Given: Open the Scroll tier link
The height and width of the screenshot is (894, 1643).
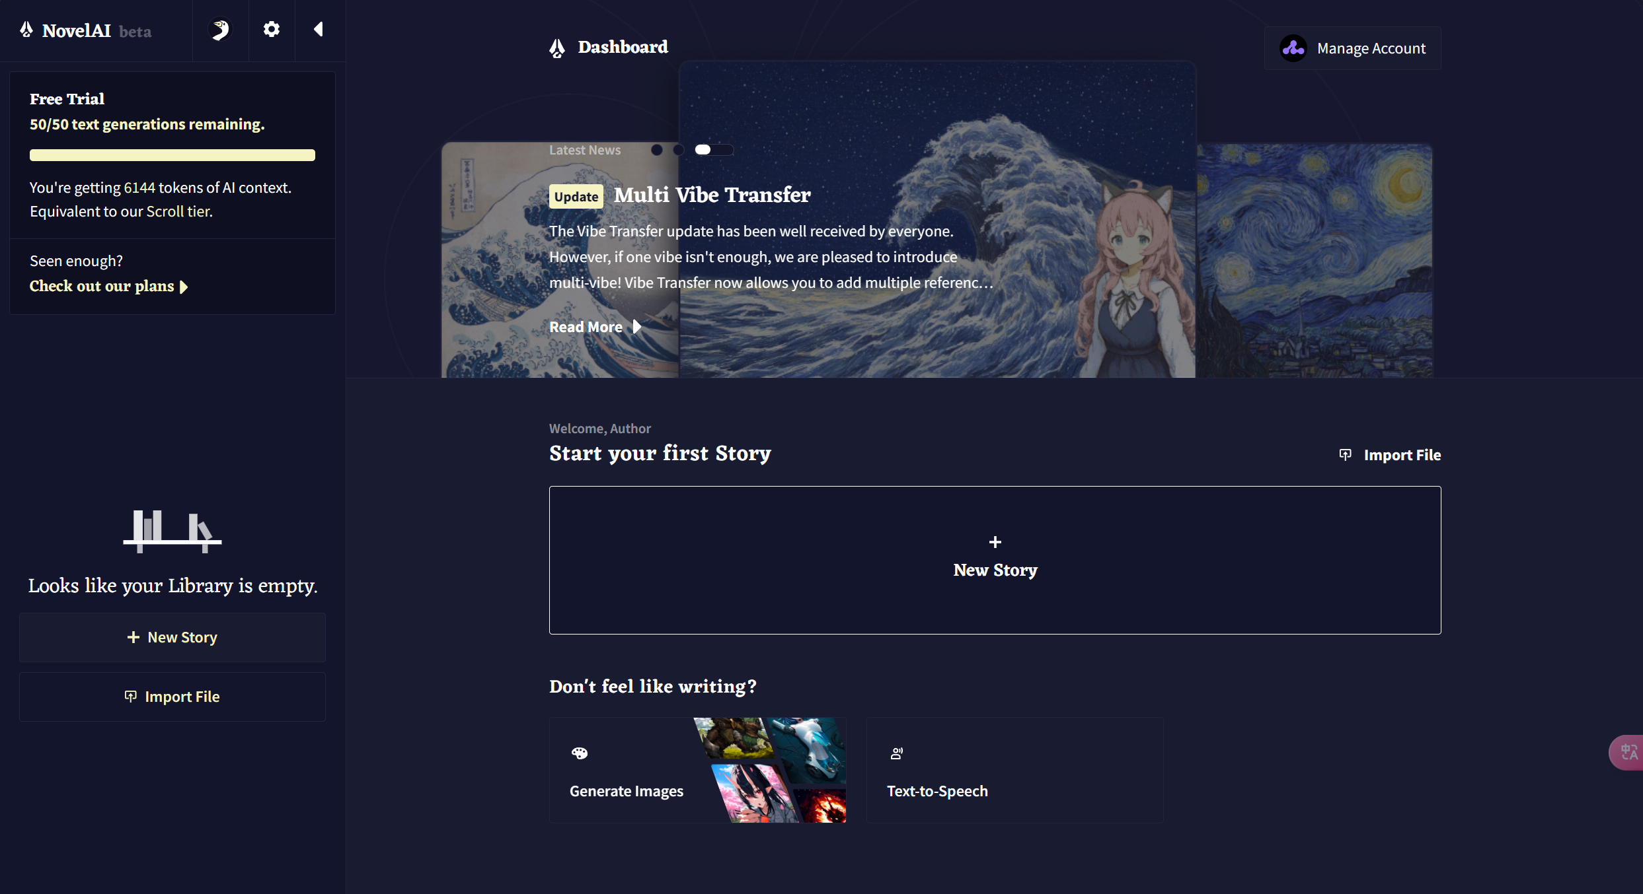Looking at the screenshot, I should click(178, 211).
